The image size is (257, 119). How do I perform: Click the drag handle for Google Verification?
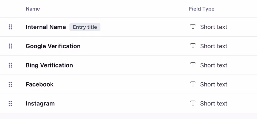click(10, 46)
